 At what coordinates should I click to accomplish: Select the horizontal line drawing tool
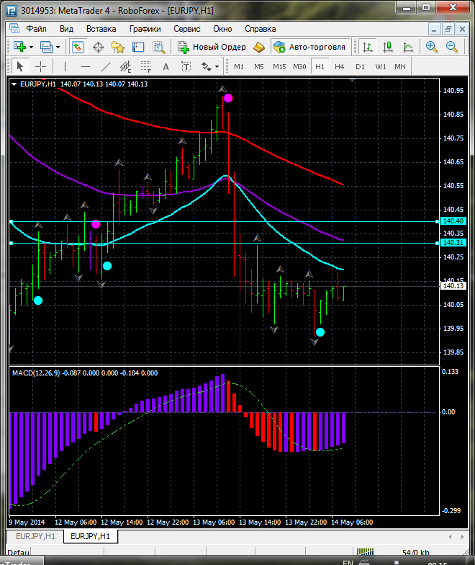(86, 66)
